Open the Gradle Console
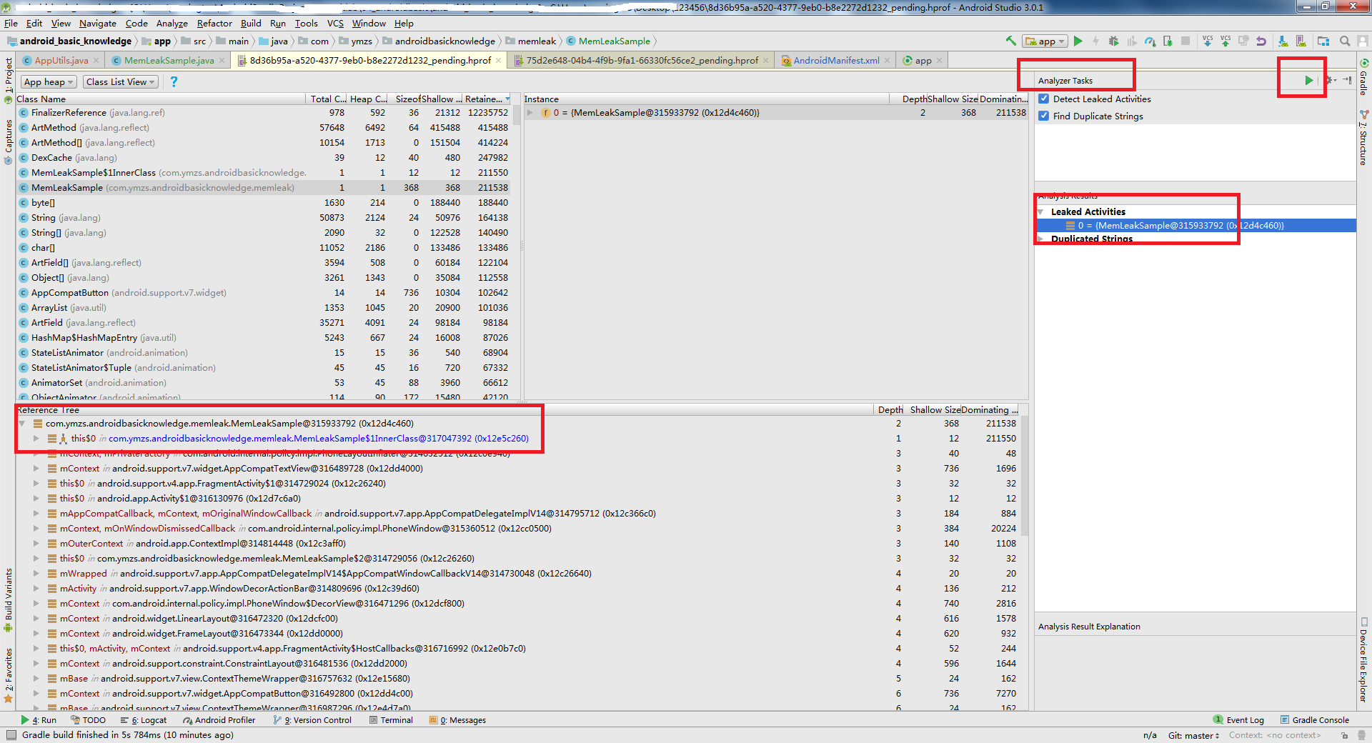This screenshot has height=743, width=1372. [1314, 720]
